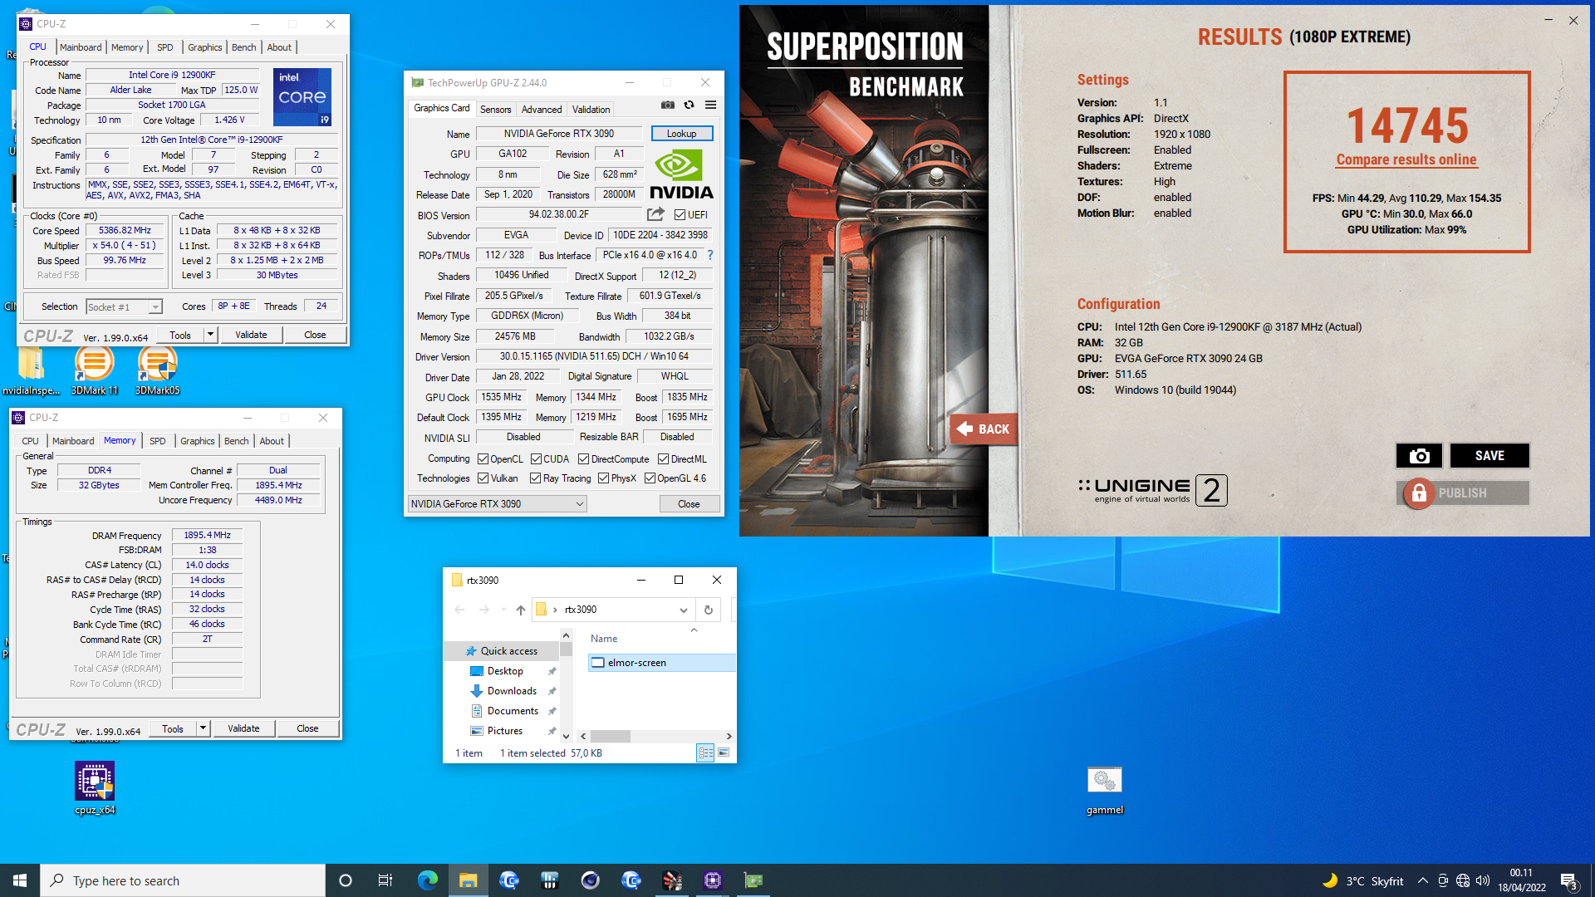Toggle OpenGL 4.6 checkbox
The image size is (1595, 897).
[650, 478]
